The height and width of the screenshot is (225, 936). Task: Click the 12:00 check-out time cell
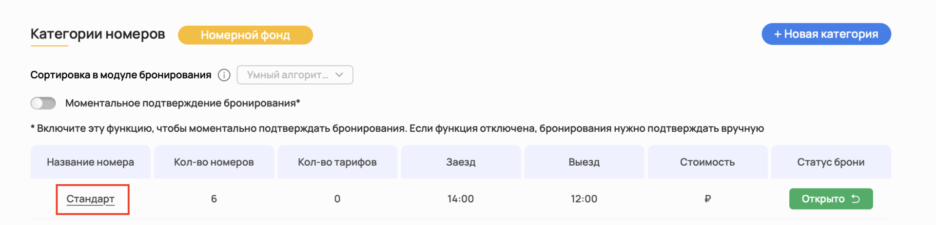click(x=584, y=199)
